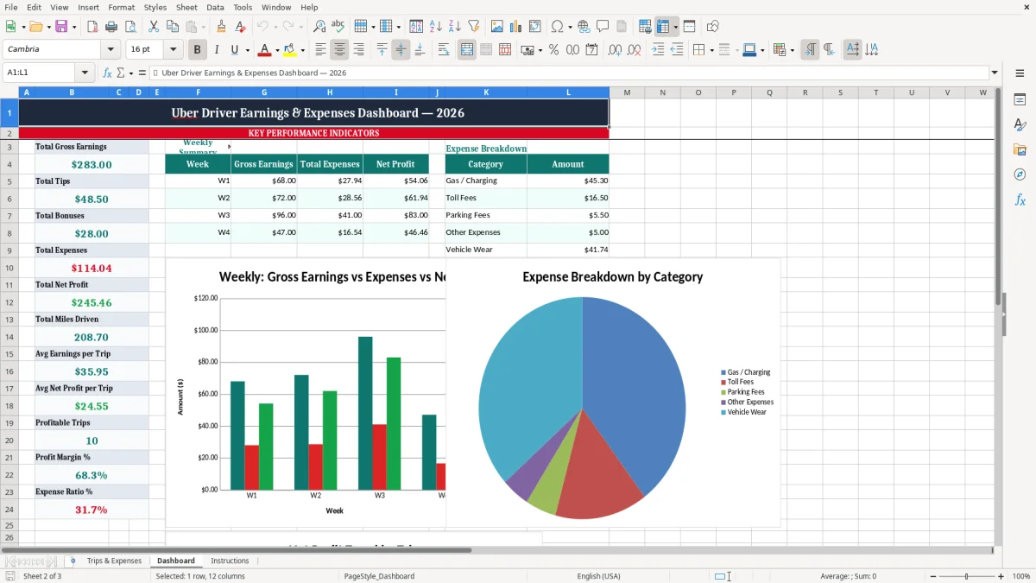
Task: Click Format as Date icon
Action: pyautogui.click(x=591, y=50)
